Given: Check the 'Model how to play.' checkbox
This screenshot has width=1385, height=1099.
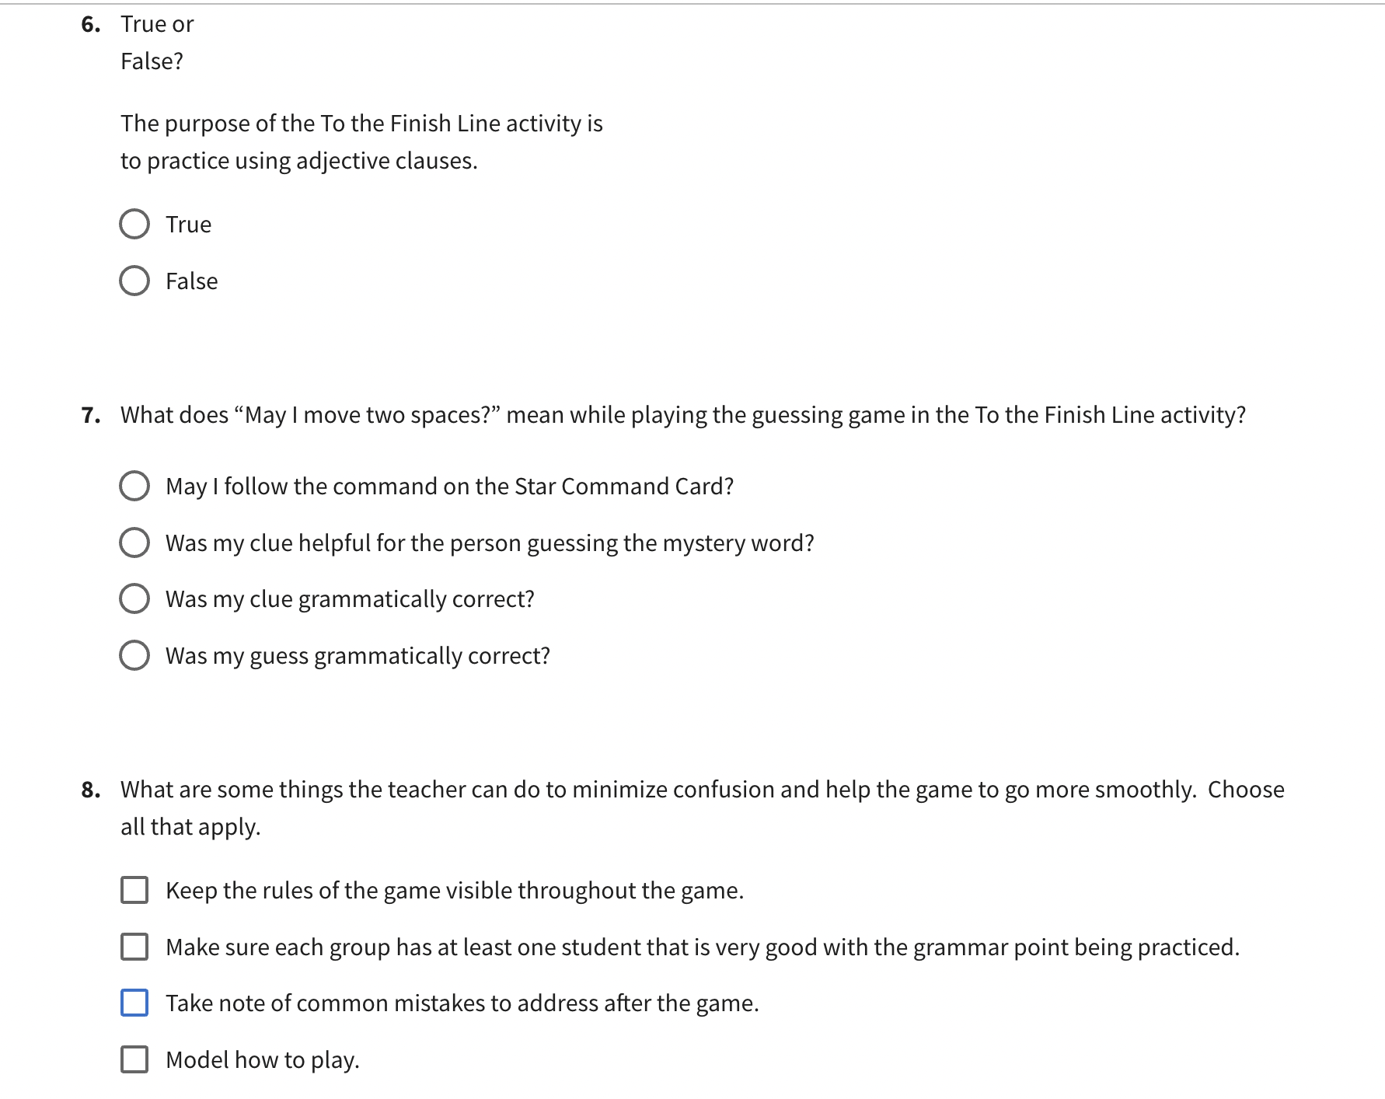Looking at the screenshot, I should pyautogui.click(x=134, y=1059).
